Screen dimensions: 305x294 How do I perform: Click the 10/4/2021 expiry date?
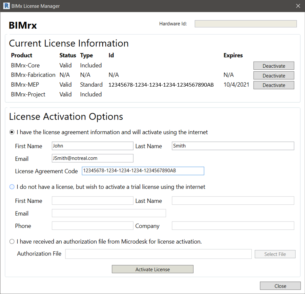coord(236,85)
